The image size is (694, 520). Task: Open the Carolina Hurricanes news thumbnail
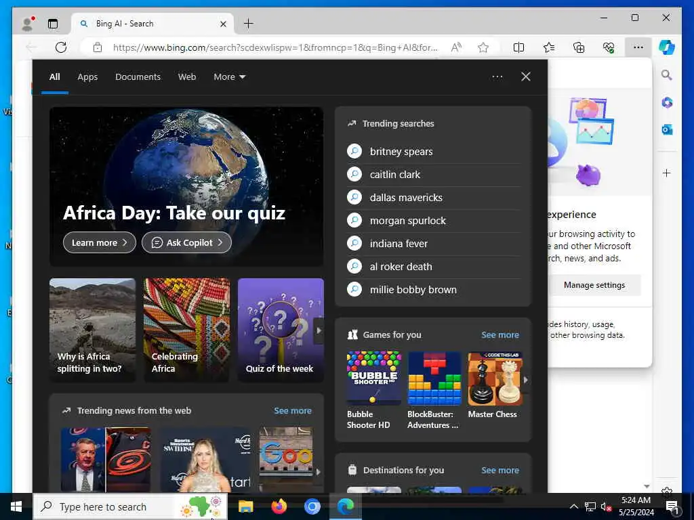(106, 460)
